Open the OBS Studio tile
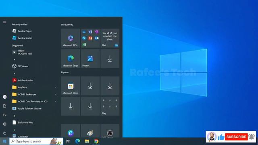Viewport: 258px width, 145px height. [110, 131]
